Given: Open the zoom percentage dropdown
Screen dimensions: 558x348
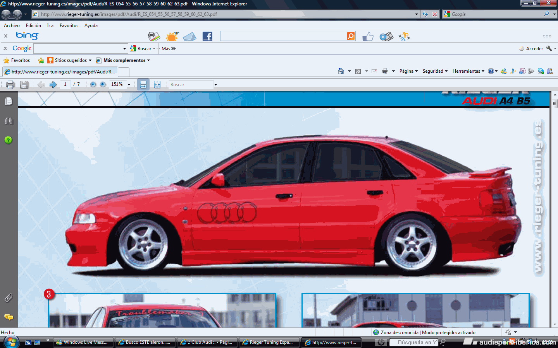Looking at the screenshot, I should (129, 85).
